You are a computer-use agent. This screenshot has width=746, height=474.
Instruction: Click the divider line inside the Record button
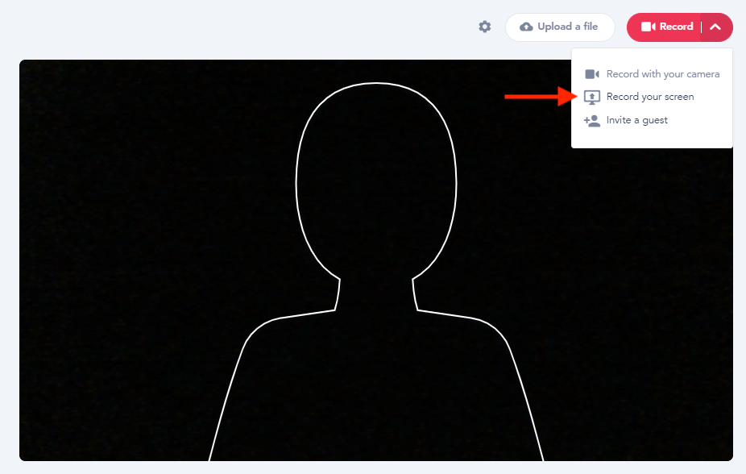702,27
